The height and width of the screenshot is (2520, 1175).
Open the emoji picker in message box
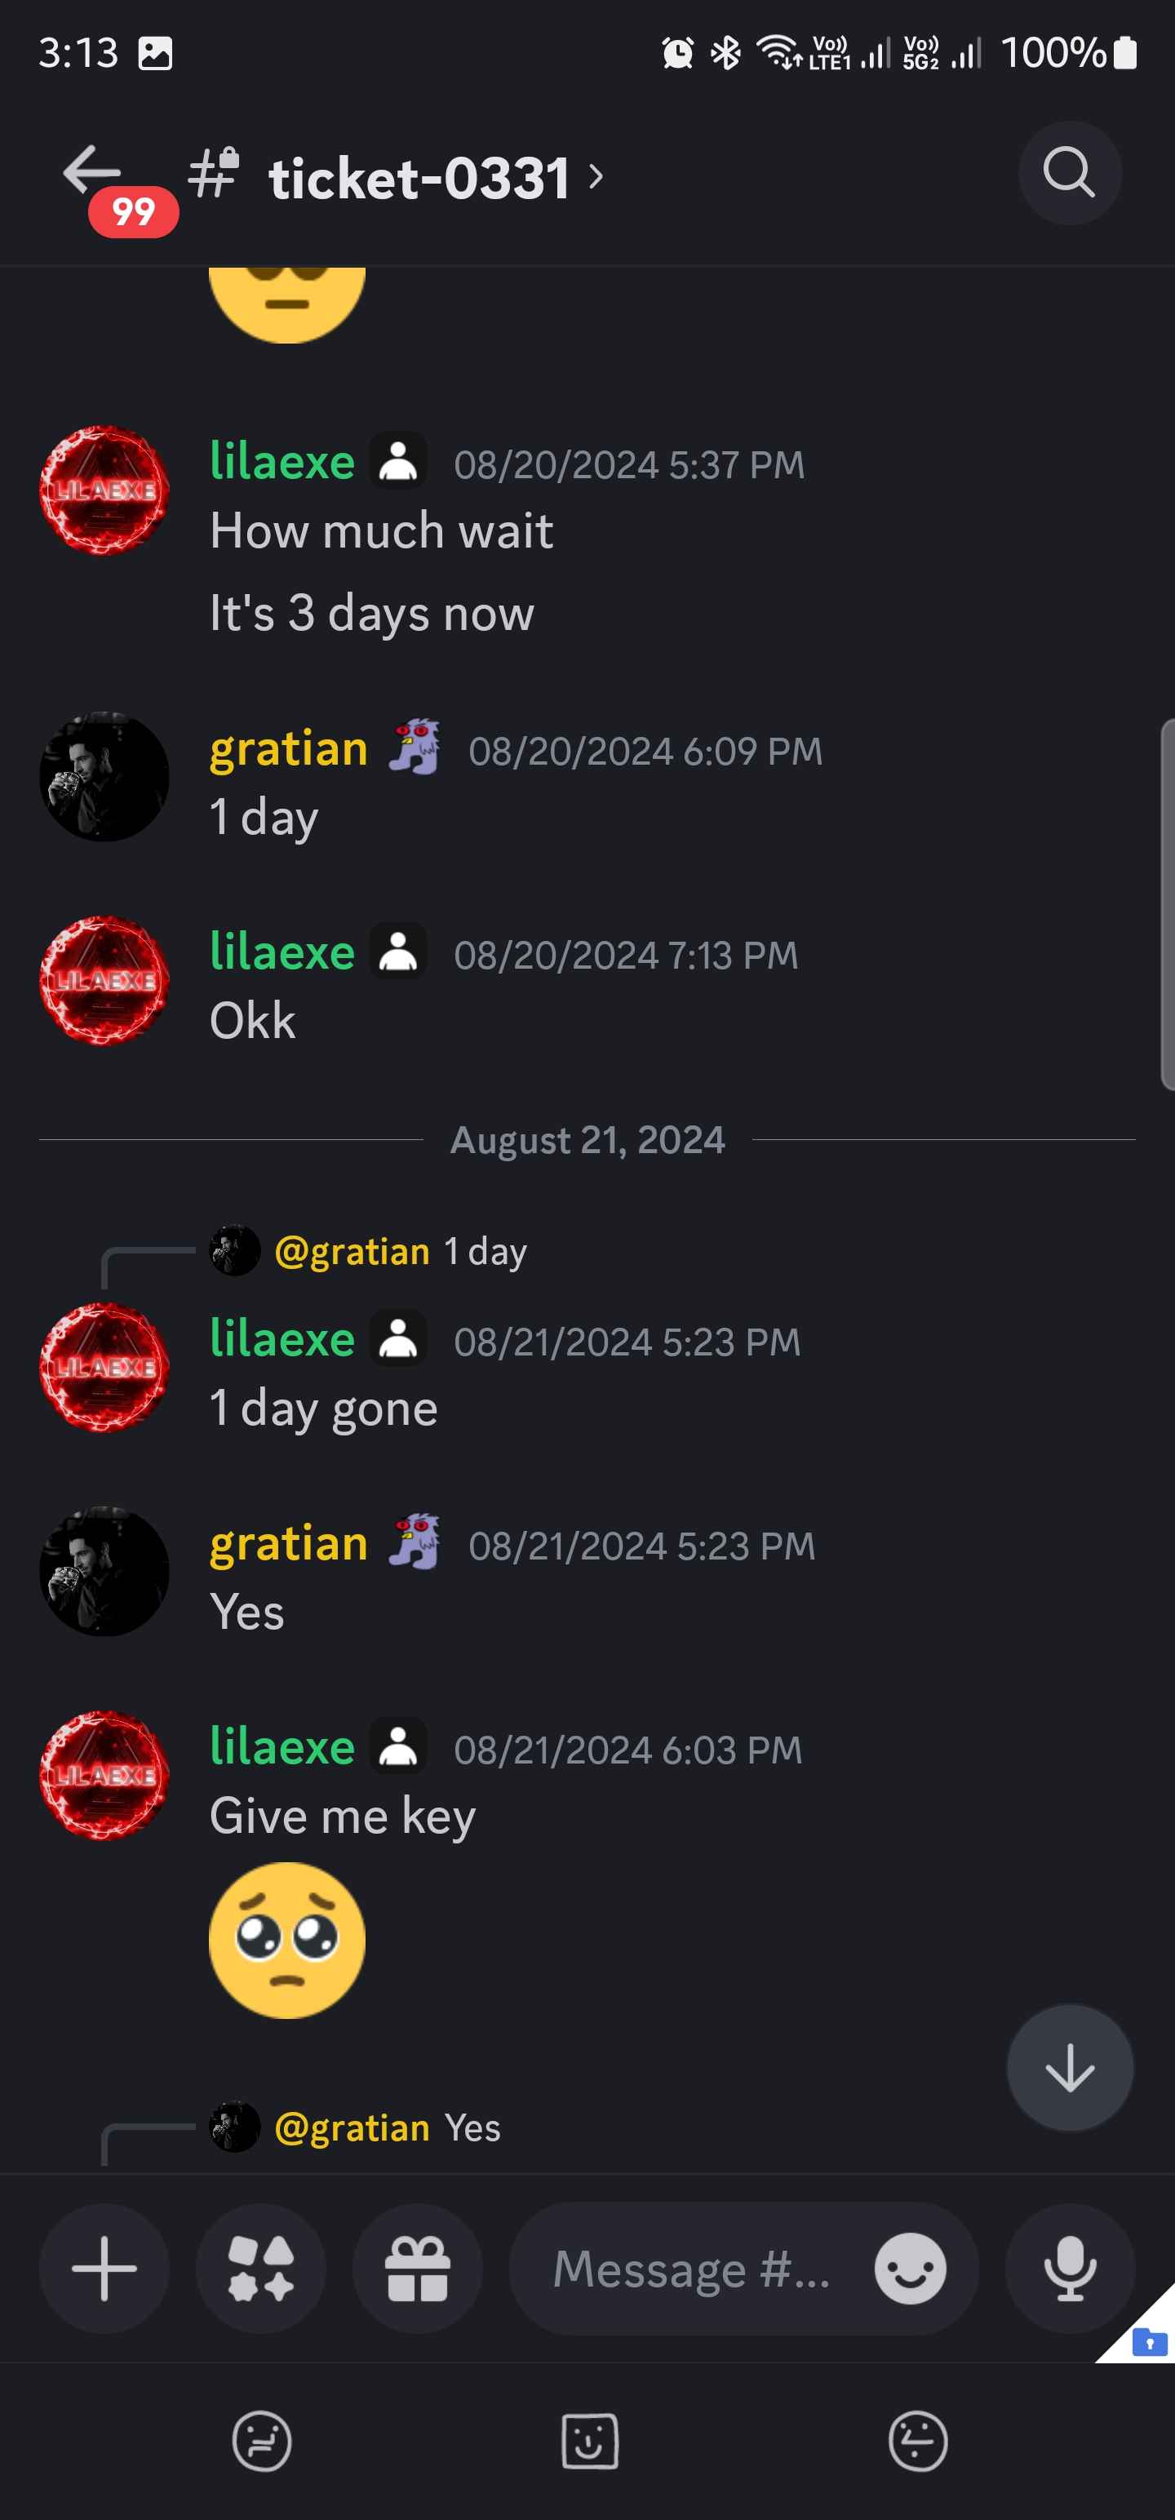pos(910,2268)
